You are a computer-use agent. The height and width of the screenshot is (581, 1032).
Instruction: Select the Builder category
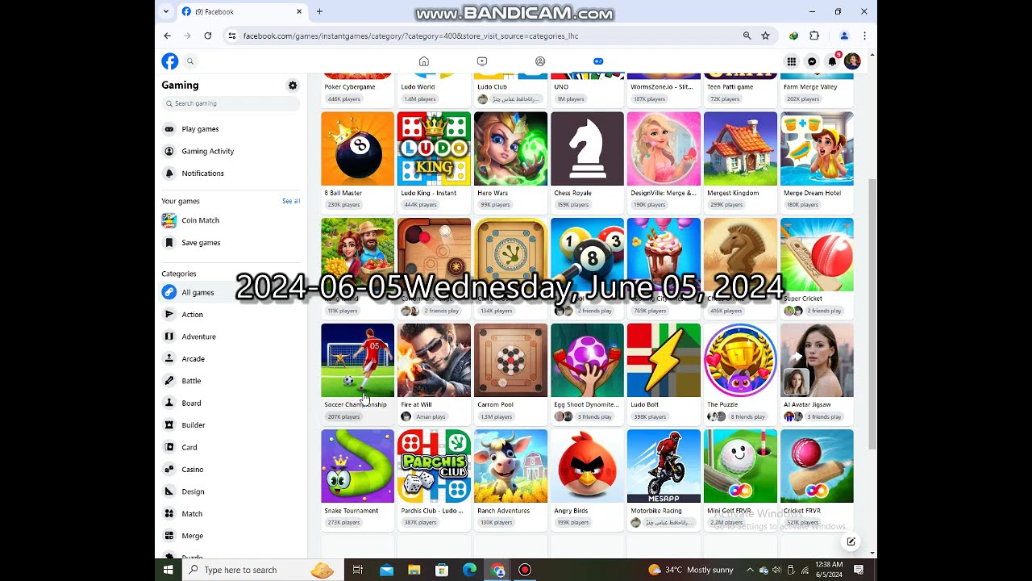231,425
